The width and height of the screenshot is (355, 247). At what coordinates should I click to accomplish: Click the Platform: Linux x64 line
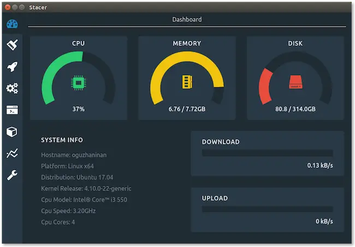coord(68,166)
